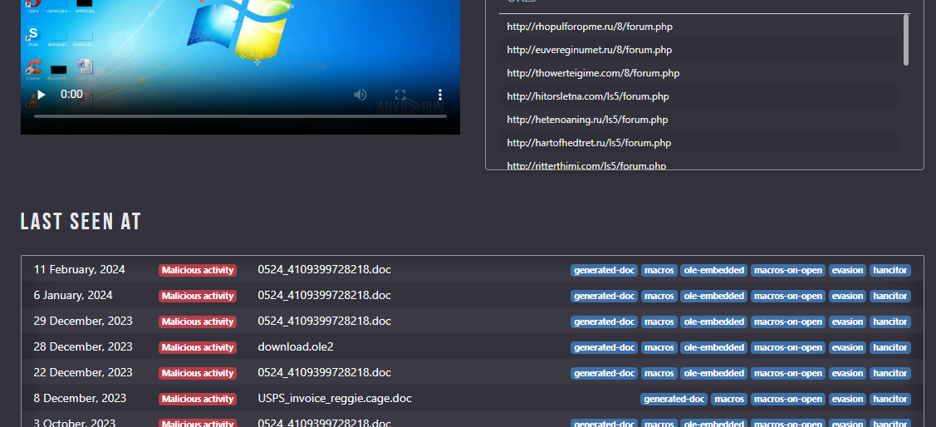Open USPS_invoice_reggie.cage.doc analysis

click(335, 398)
